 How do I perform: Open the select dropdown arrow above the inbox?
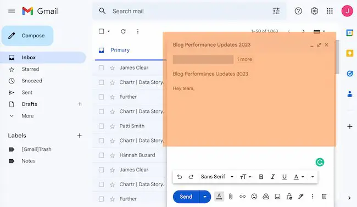tap(109, 31)
